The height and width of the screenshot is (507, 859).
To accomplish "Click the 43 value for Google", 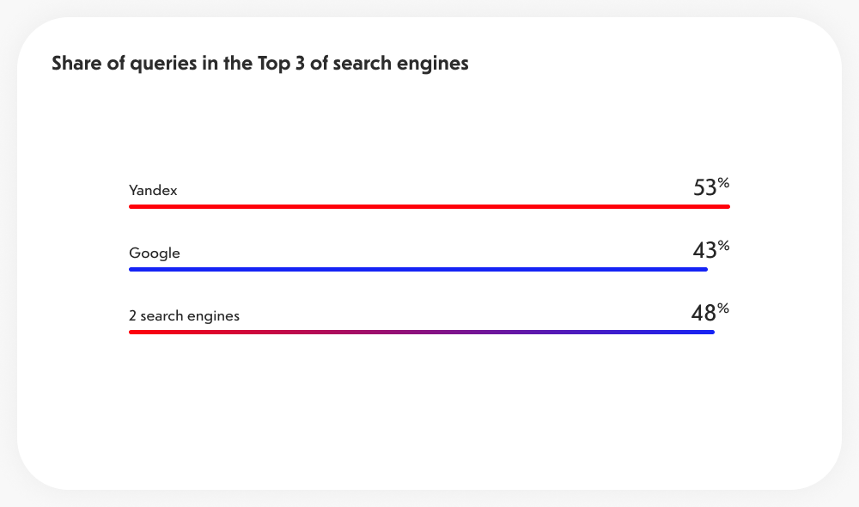I will (x=704, y=250).
